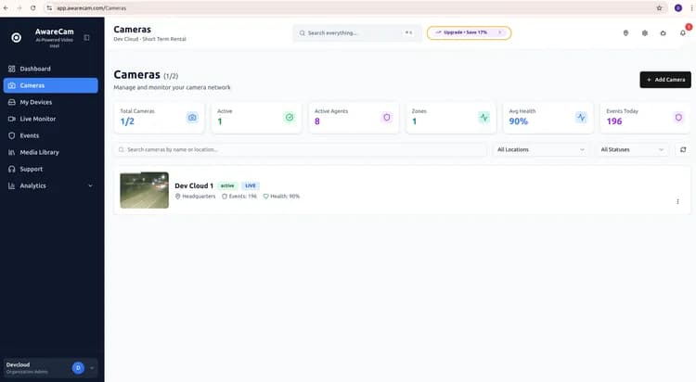Viewport: 696px width, 382px height.
Task: Click the Headquarters location label
Action: coord(195,197)
